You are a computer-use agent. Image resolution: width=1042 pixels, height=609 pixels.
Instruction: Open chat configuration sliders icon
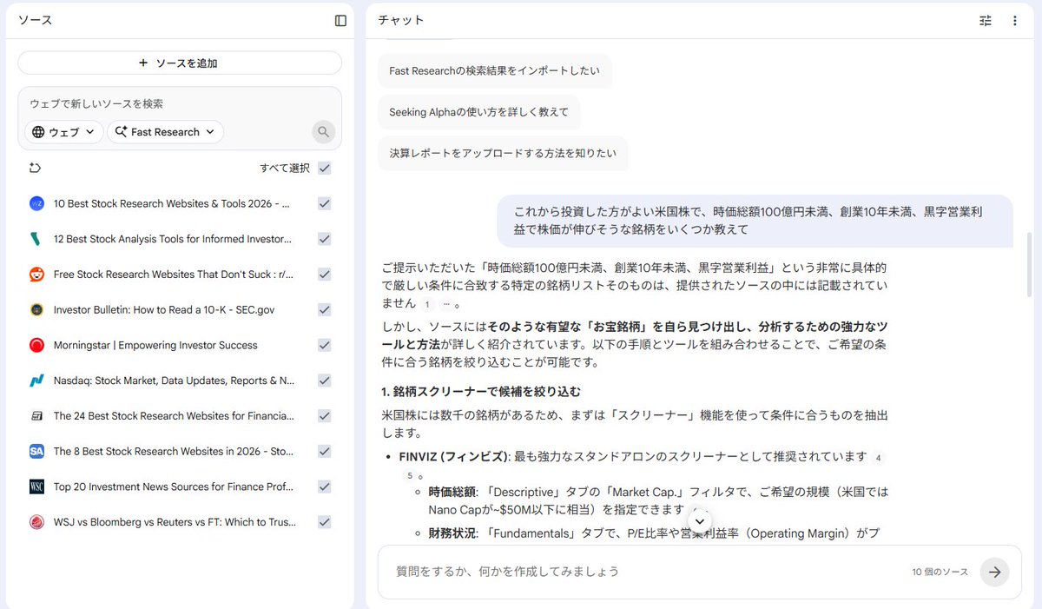coord(986,20)
